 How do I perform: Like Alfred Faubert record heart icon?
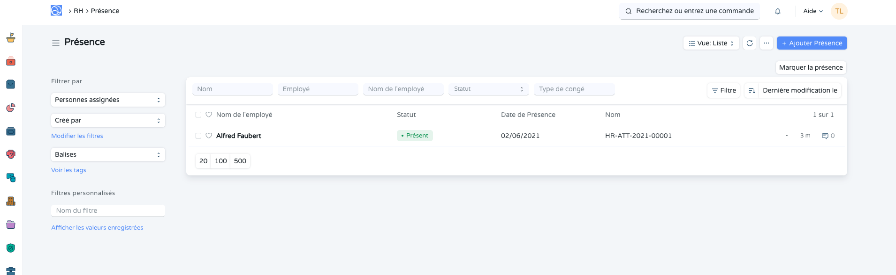(x=209, y=136)
